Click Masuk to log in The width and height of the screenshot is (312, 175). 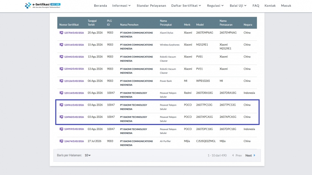click(286, 5)
